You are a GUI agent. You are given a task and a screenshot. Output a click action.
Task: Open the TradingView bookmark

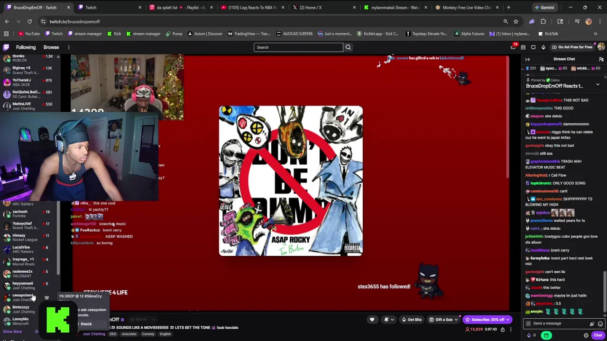[249, 34]
